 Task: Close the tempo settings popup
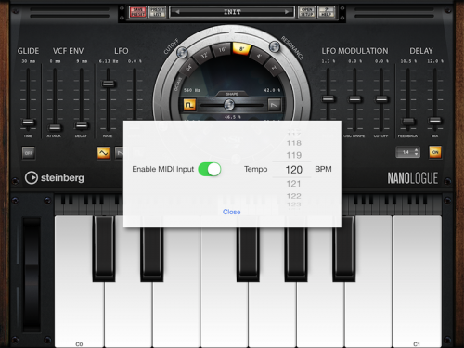tap(232, 212)
